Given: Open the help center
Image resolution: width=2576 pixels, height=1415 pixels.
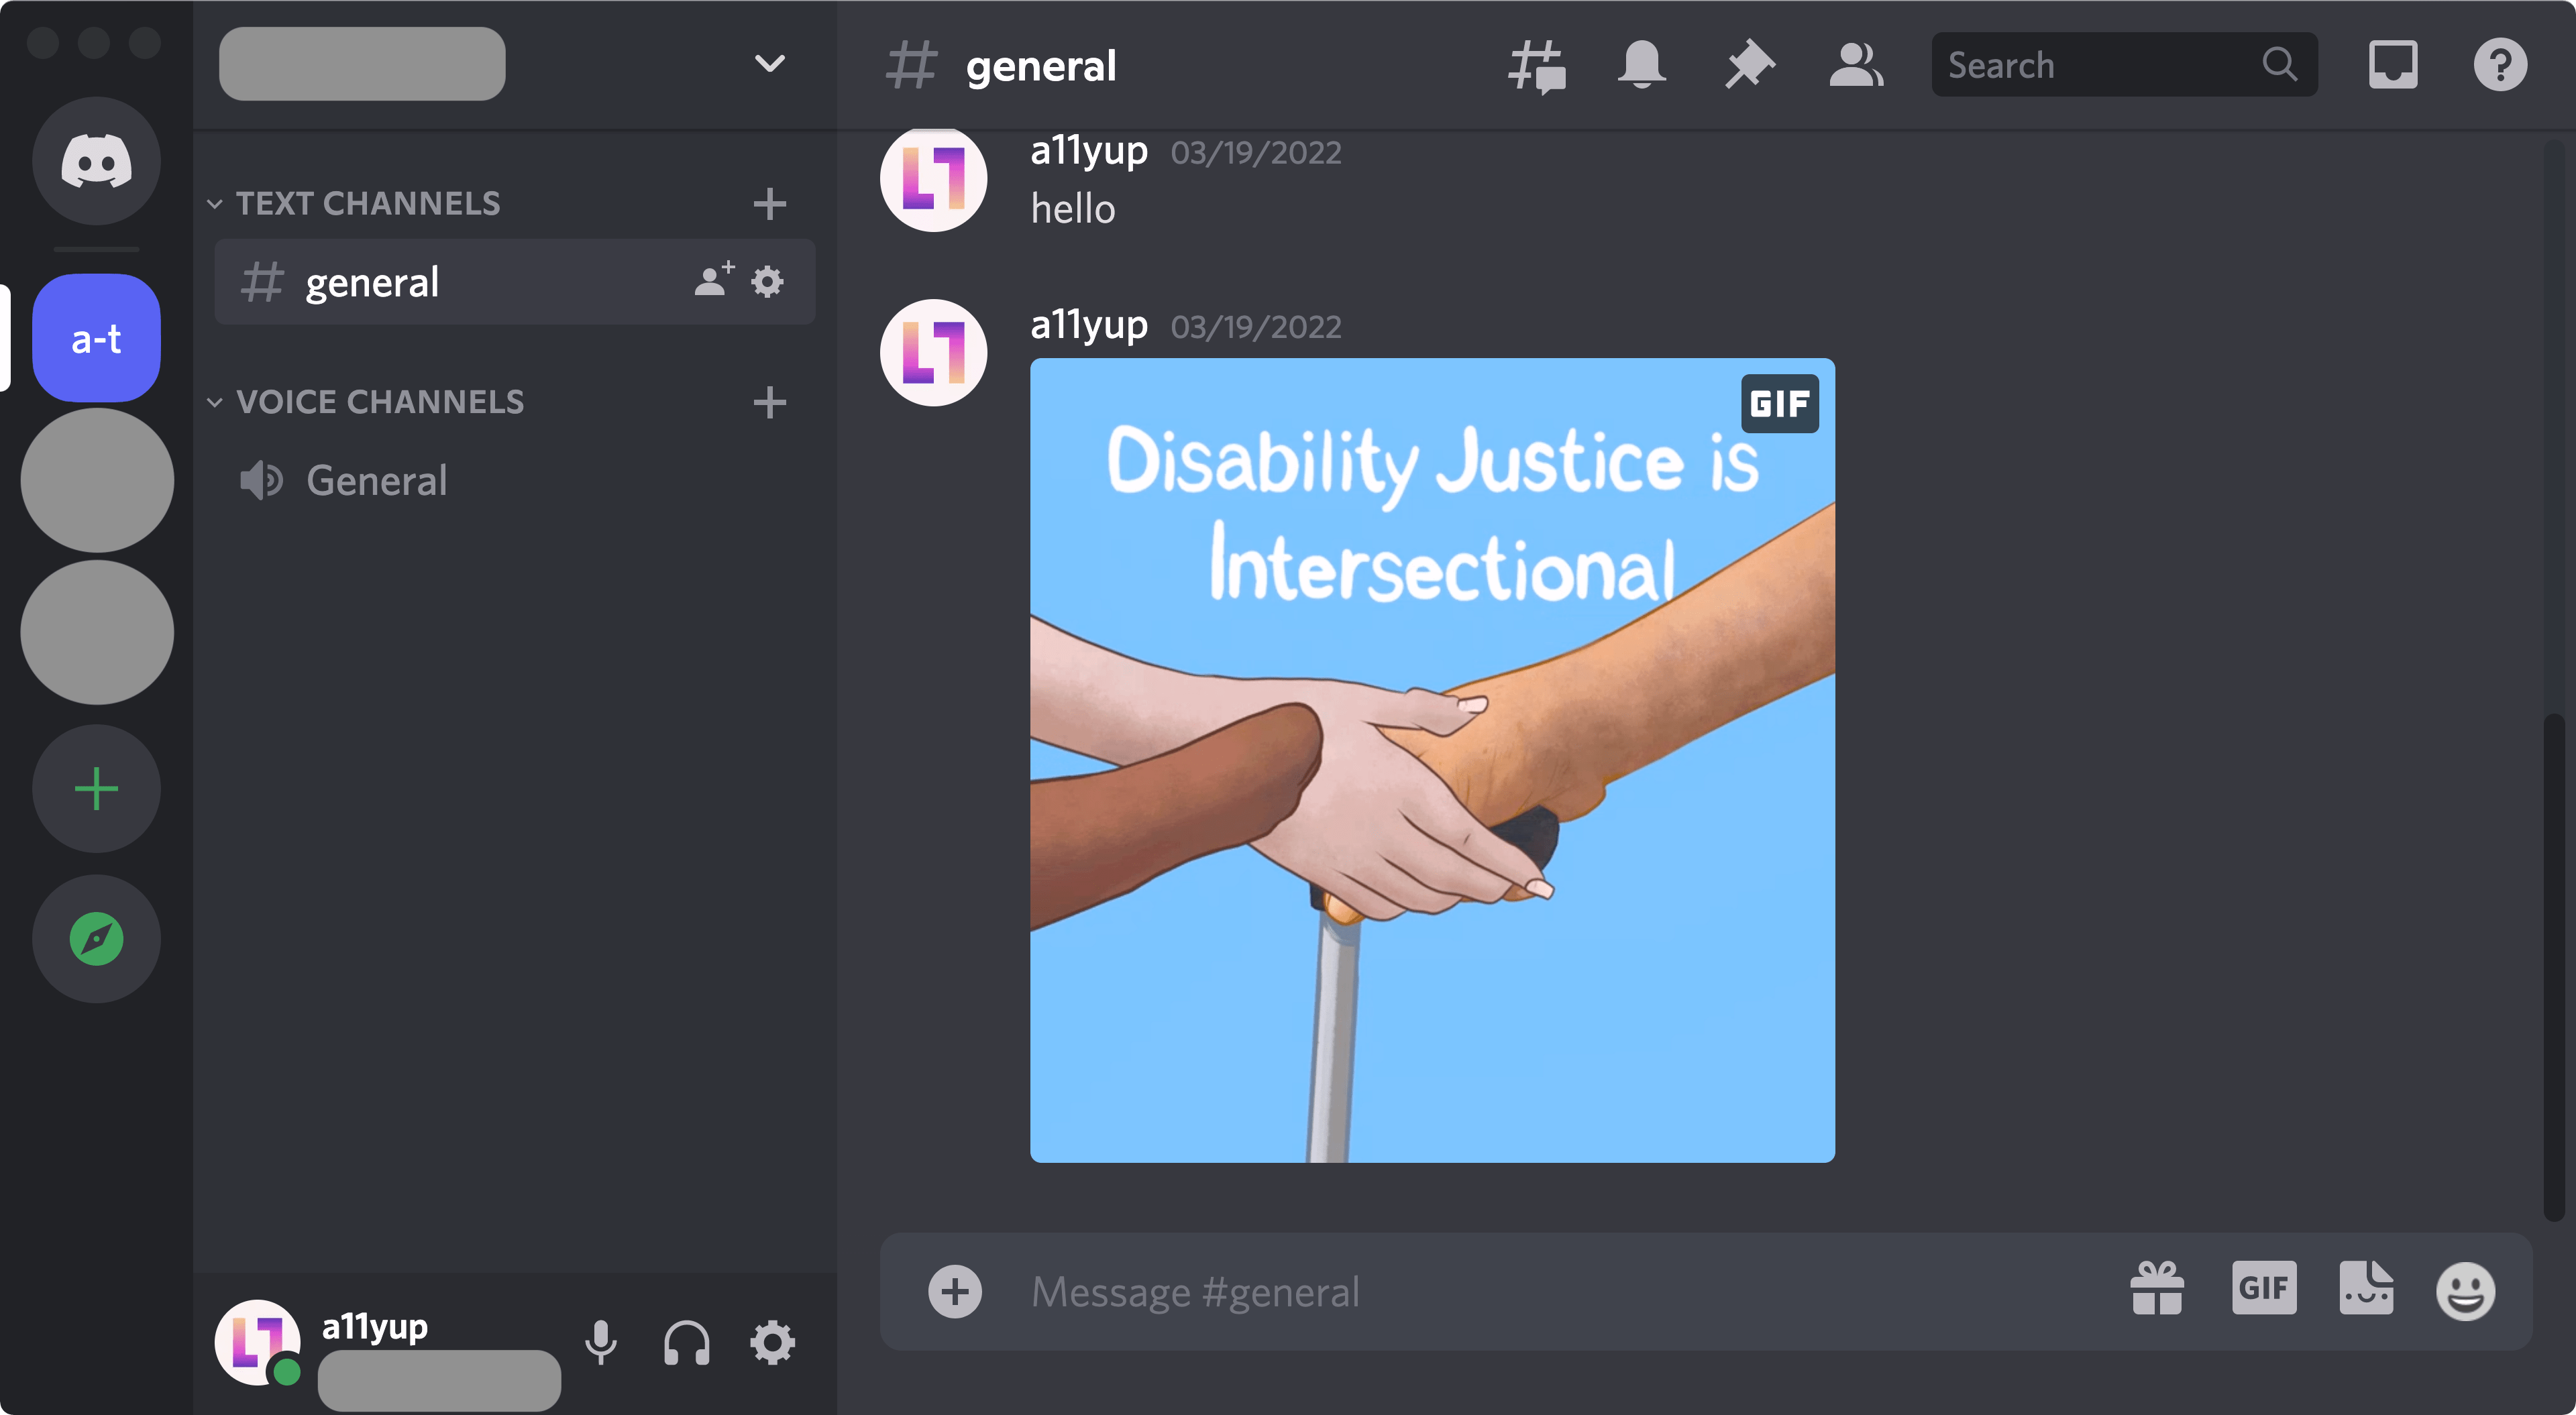Looking at the screenshot, I should pos(2501,64).
